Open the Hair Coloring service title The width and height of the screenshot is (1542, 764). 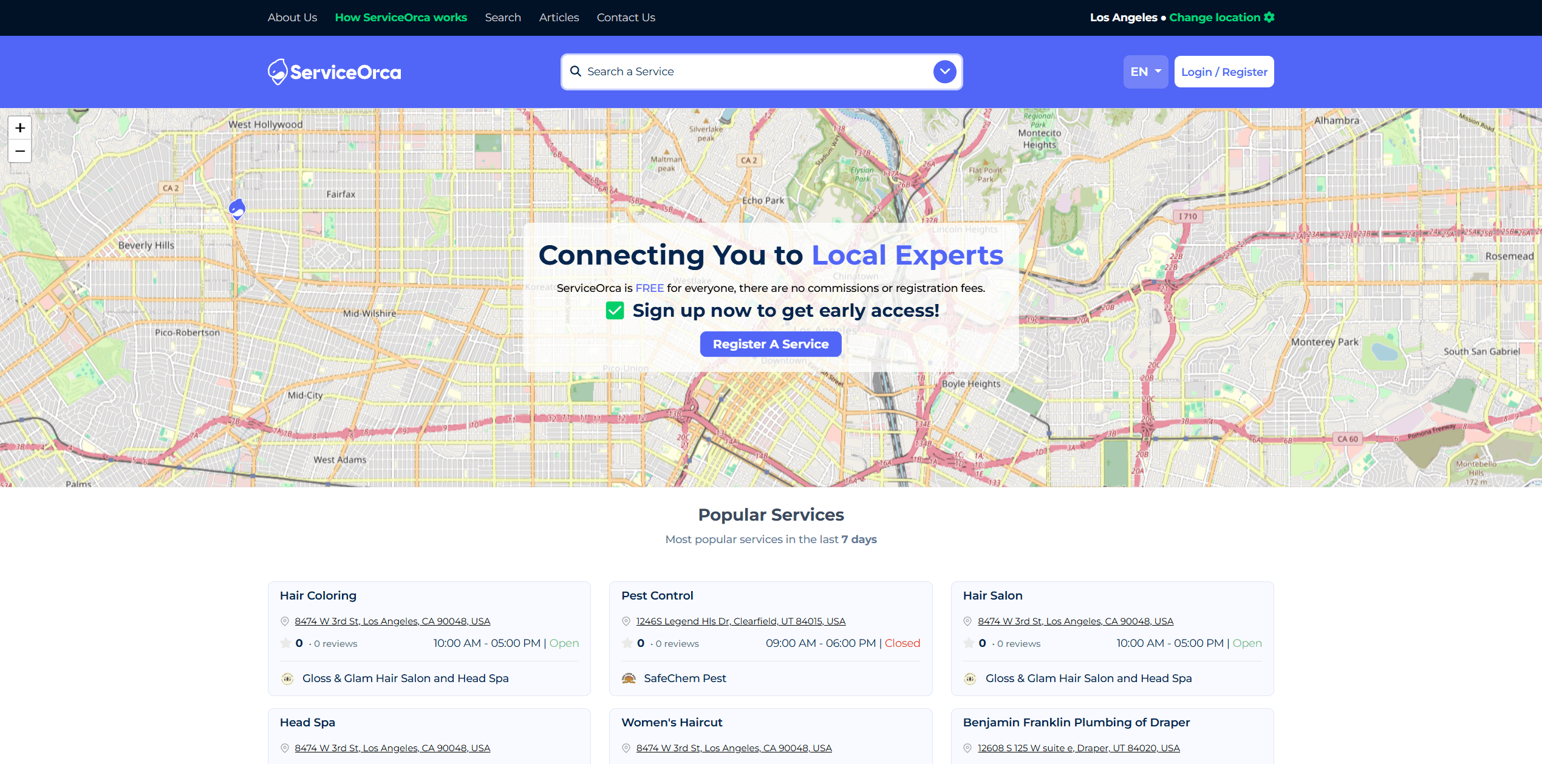point(318,595)
